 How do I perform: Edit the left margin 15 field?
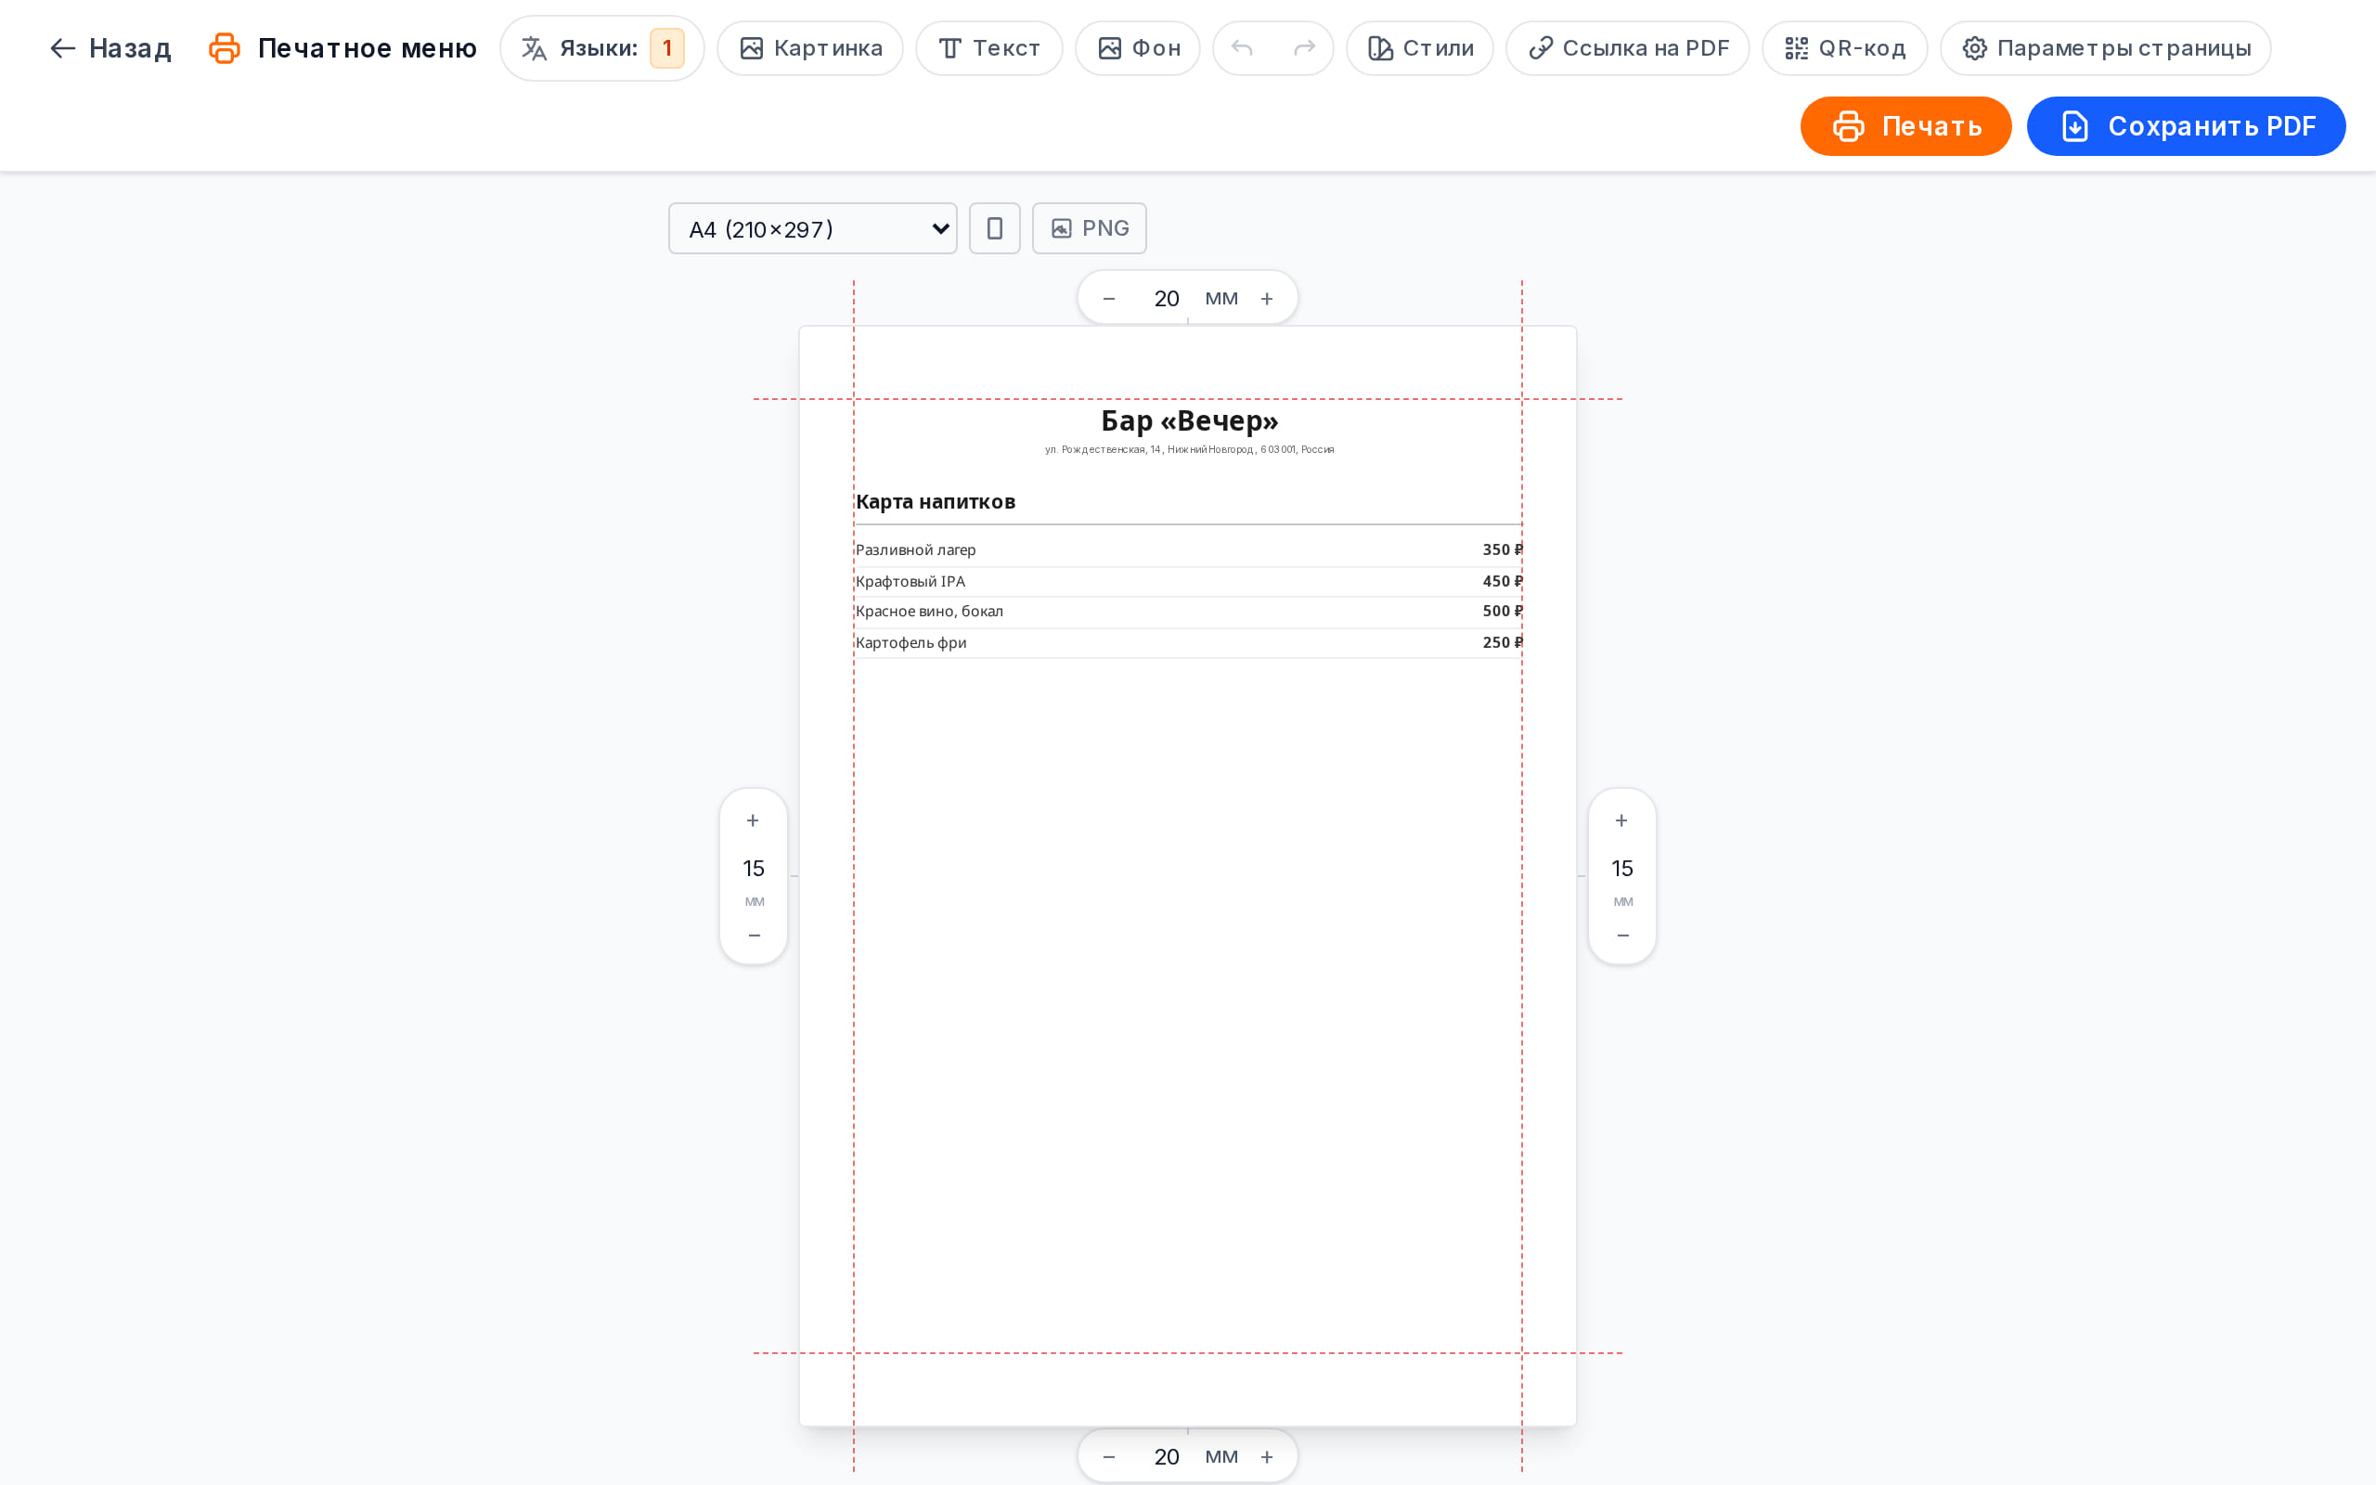coord(753,868)
